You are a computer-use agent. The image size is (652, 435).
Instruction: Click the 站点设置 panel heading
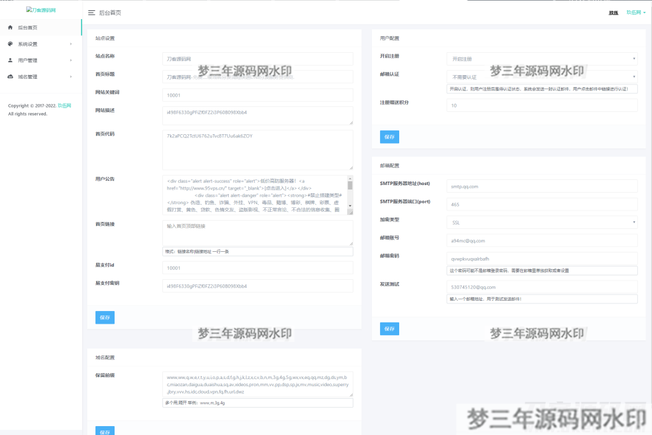pos(105,38)
